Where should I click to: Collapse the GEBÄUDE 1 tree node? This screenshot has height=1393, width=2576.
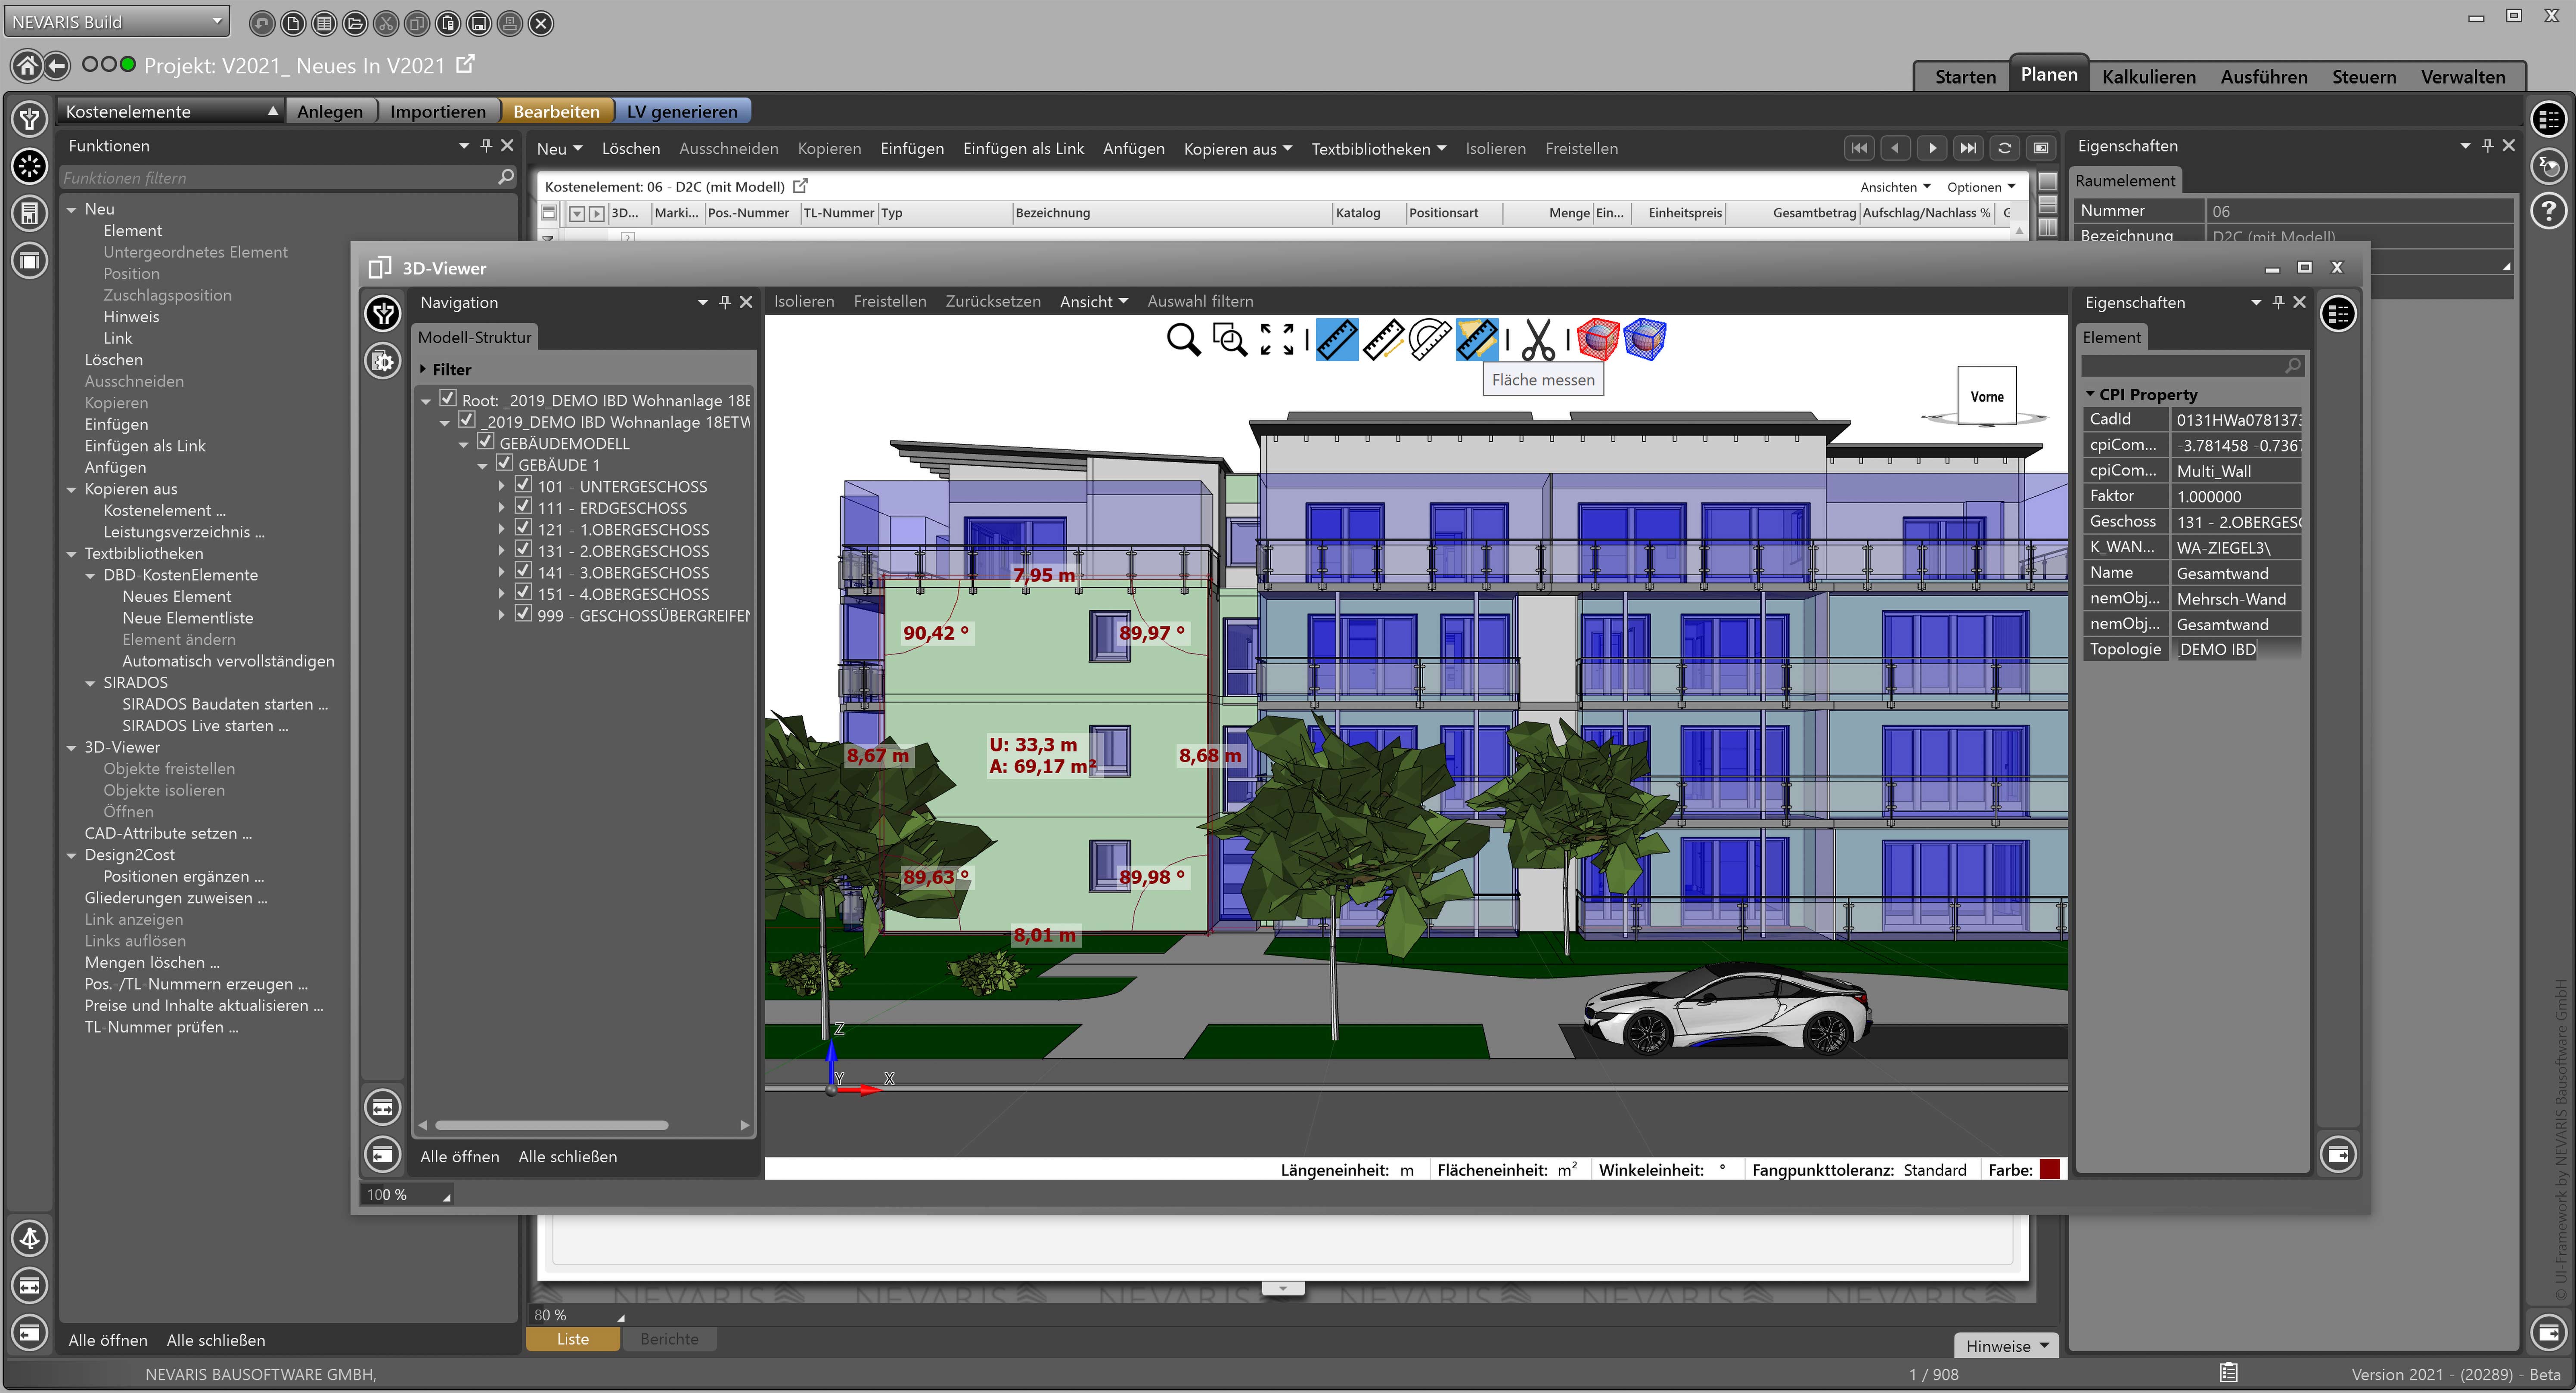482,466
